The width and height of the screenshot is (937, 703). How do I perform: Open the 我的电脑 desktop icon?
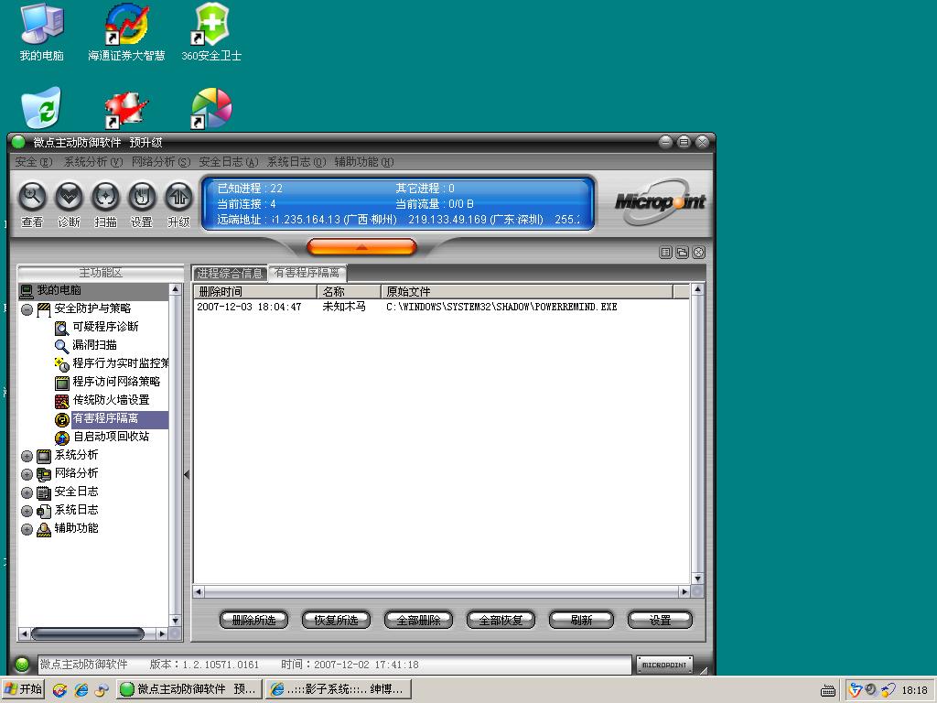[41, 32]
